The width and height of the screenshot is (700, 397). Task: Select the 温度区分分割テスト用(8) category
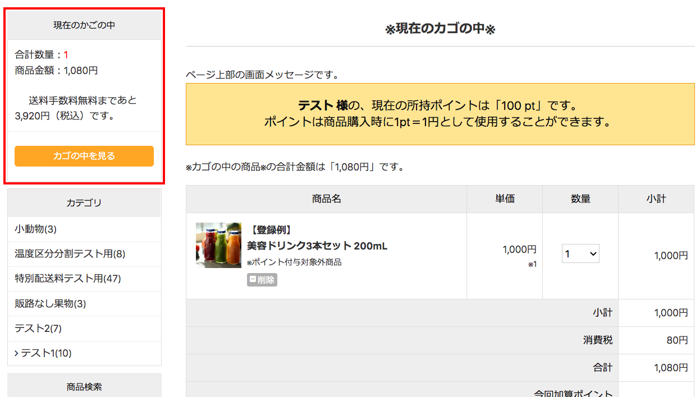coord(70,253)
